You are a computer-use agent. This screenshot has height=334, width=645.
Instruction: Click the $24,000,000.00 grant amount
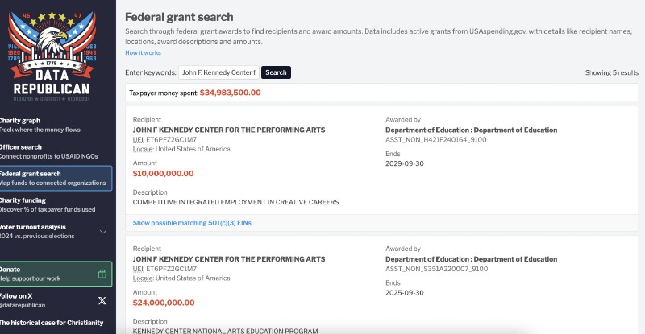click(x=163, y=303)
